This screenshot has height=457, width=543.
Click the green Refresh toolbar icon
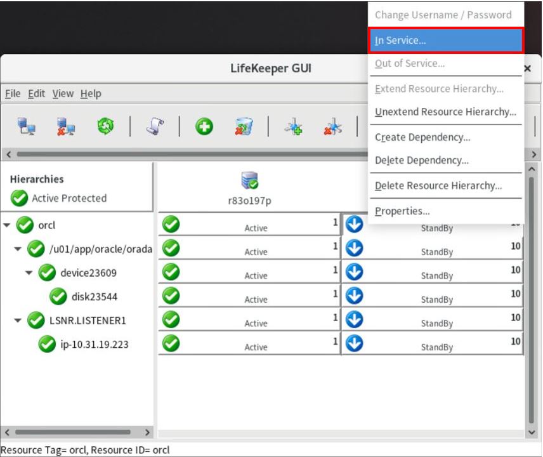tap(105, 126)
